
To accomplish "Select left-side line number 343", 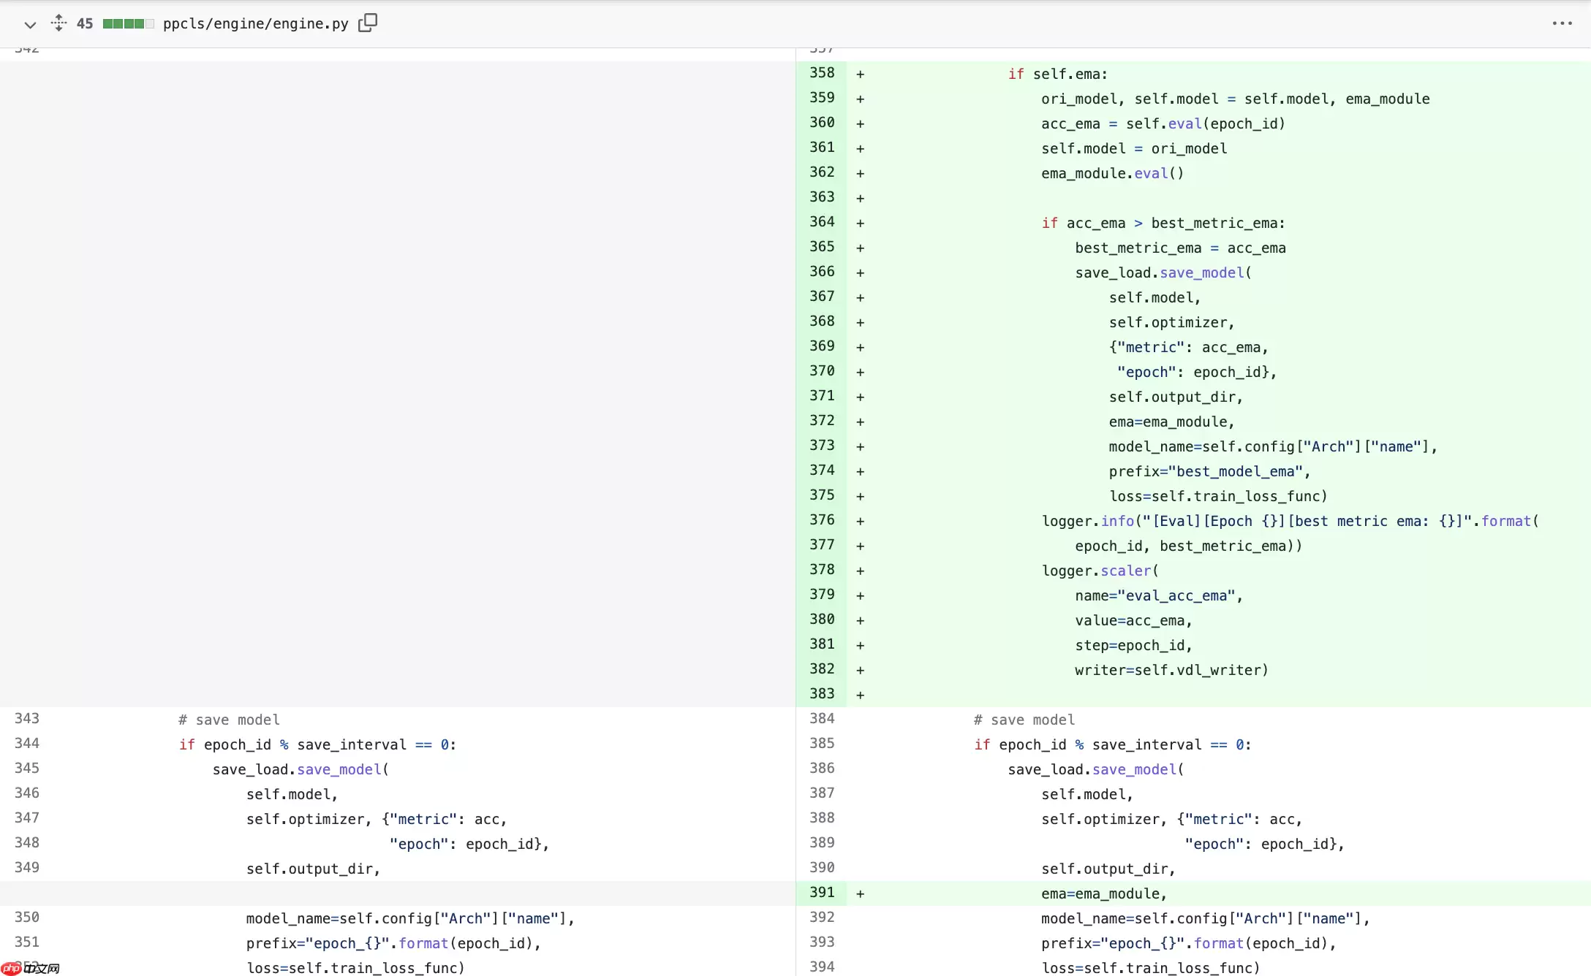I will point(27,719).
